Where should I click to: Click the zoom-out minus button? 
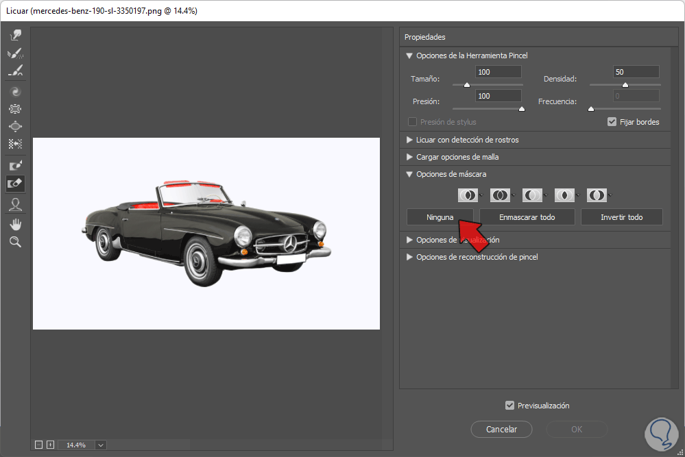pos(38,445)
